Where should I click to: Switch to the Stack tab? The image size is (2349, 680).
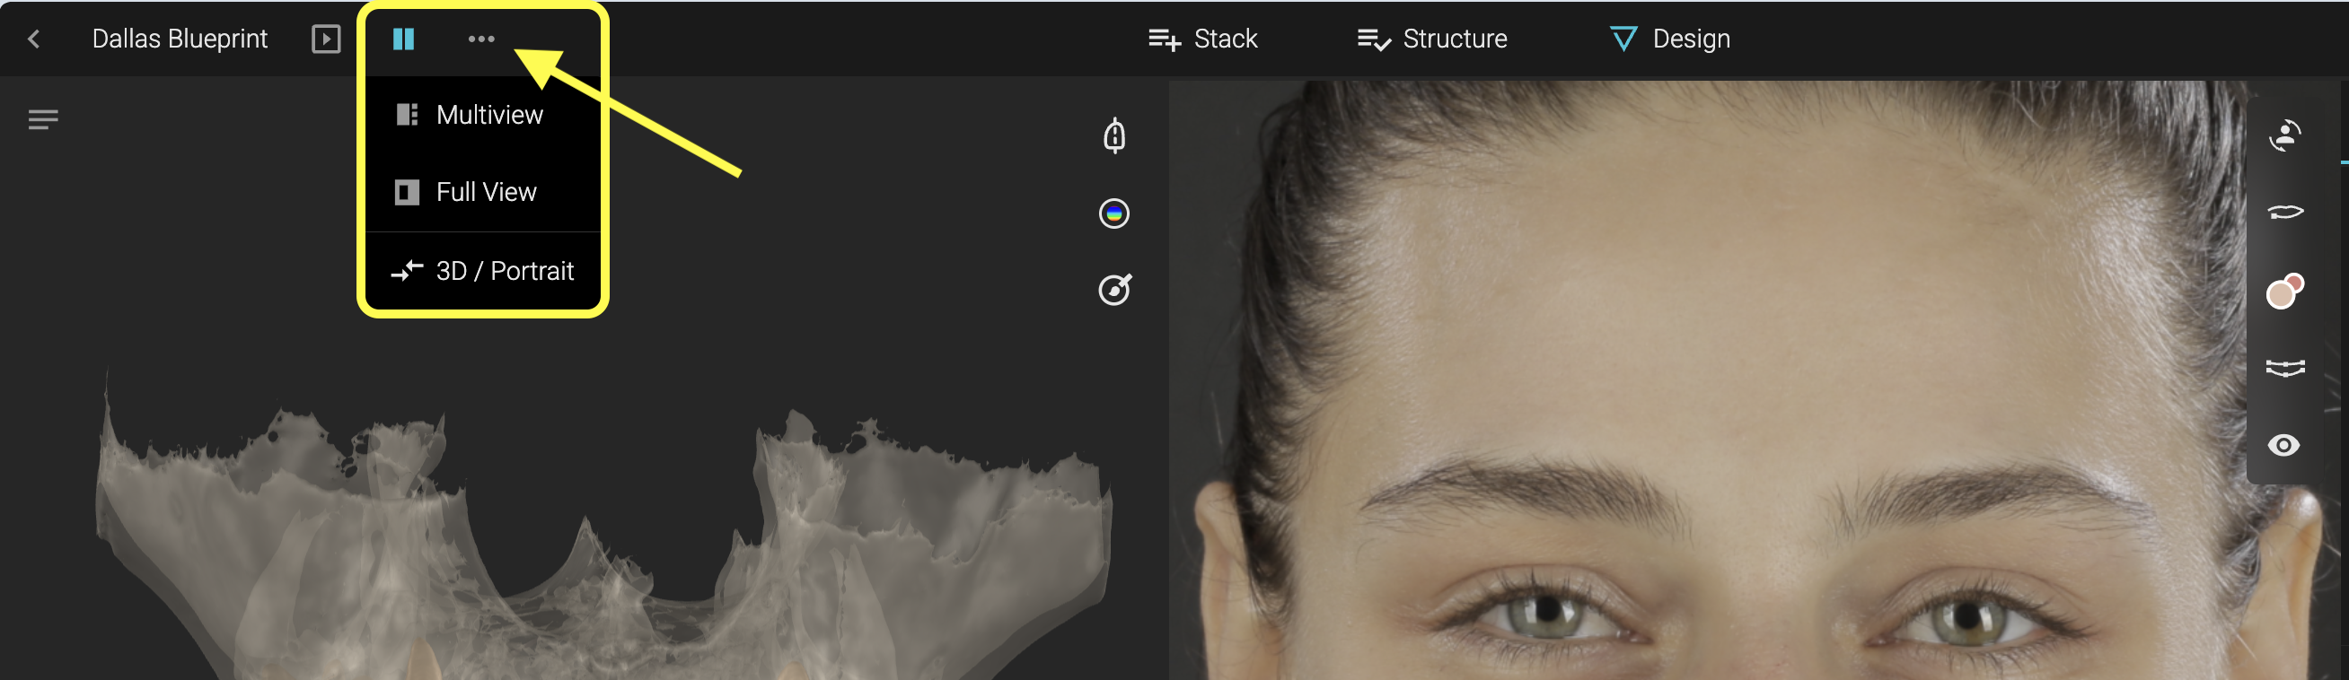[1202, 39]
